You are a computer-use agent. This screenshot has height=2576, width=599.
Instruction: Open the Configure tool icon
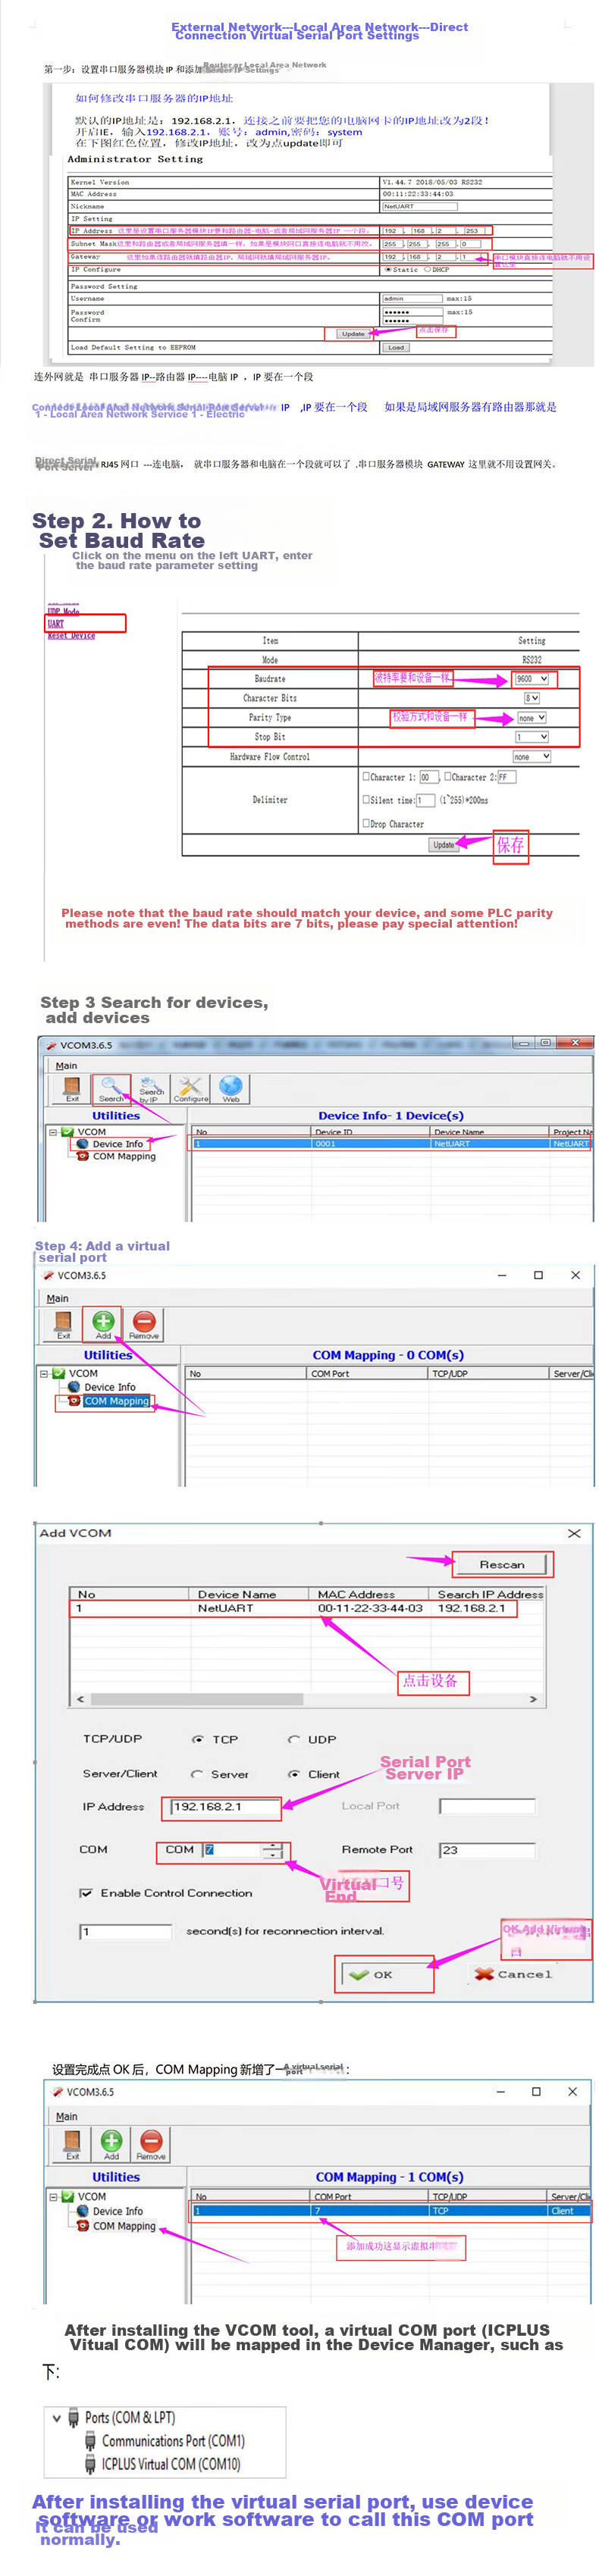click(191, 1088)
